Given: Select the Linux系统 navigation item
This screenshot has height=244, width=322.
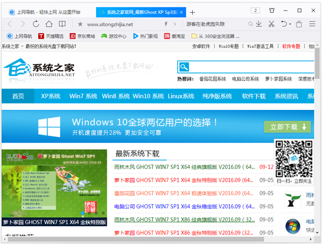Looking at the screenshot, I should point(181,96).
